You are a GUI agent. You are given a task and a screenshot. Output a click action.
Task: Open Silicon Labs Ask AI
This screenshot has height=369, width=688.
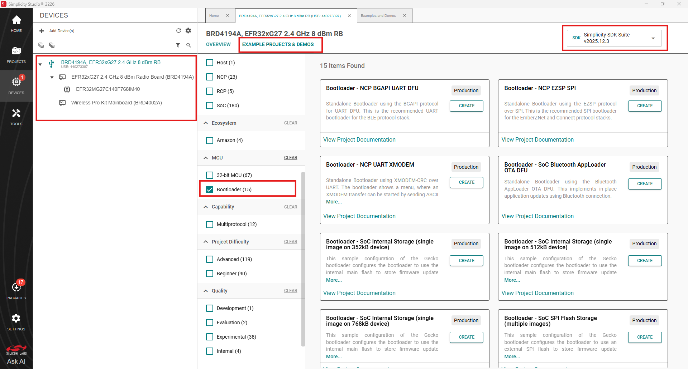pos(16,355)
